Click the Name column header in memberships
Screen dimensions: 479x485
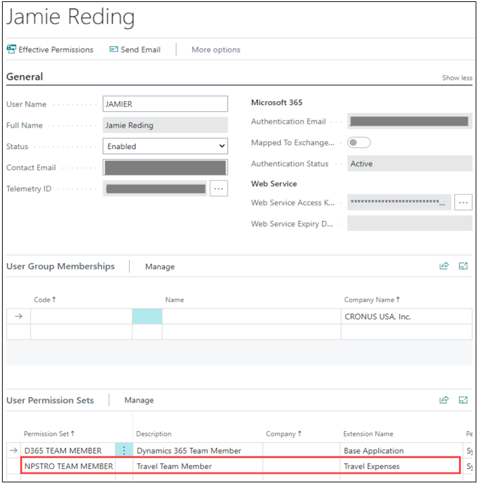pos(174,300)
